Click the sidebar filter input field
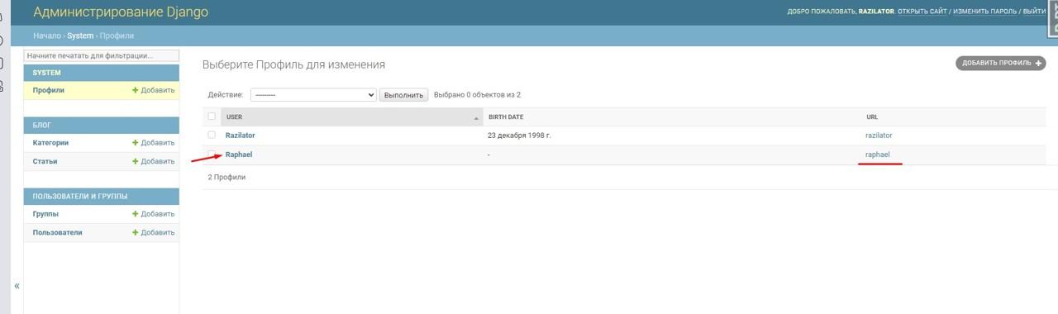This screenshot has width=1058, height=314. 101,55
